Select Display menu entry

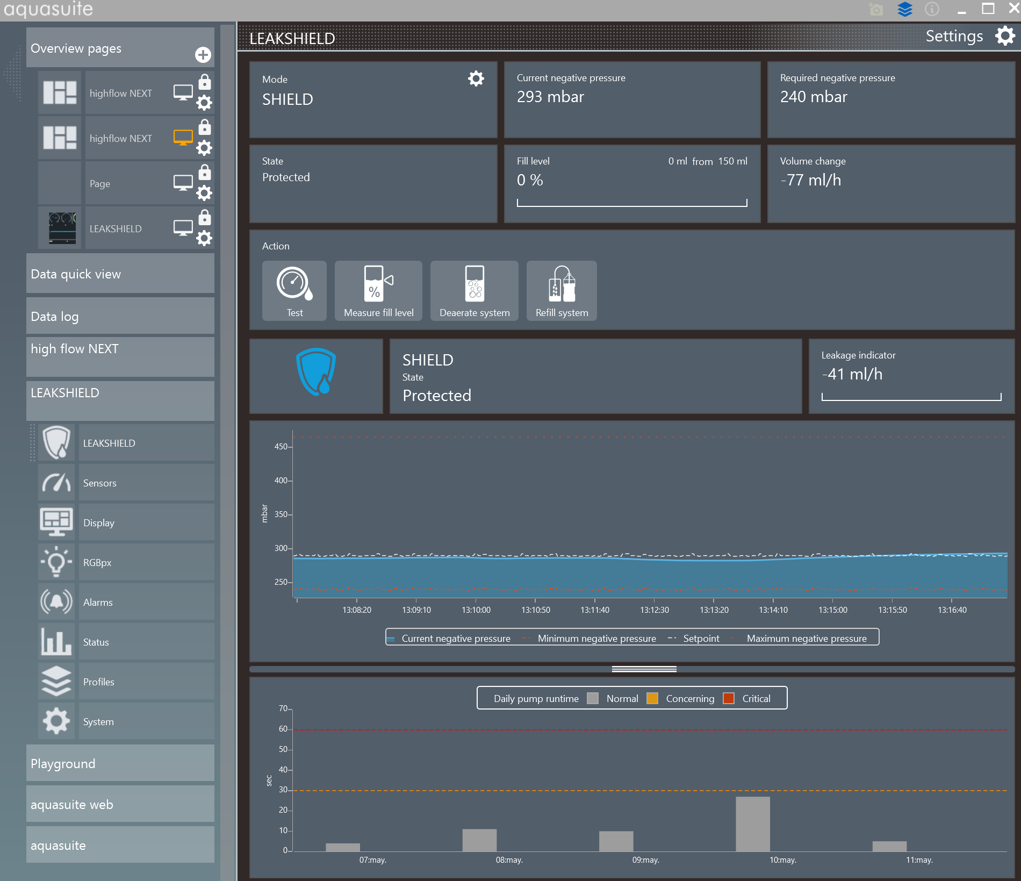click(x=146, y=522)
